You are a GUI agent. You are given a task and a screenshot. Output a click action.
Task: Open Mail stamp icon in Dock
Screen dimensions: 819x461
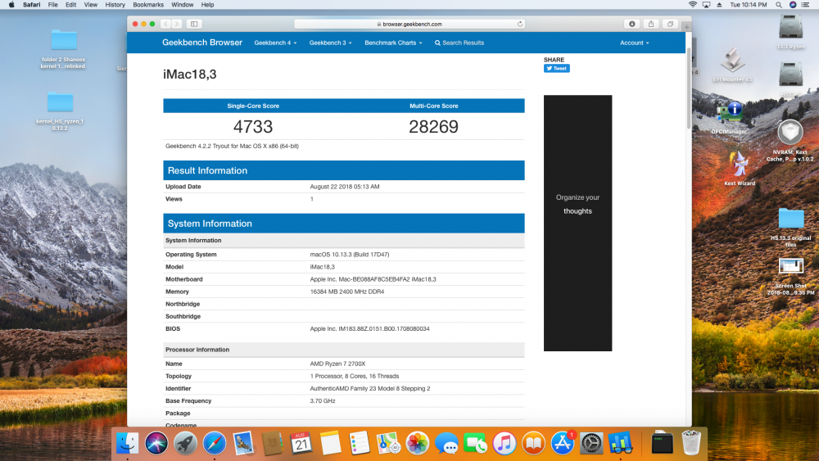point(243,443)
